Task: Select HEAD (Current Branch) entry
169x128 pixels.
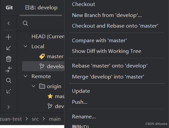Action: tap(48, 37)
